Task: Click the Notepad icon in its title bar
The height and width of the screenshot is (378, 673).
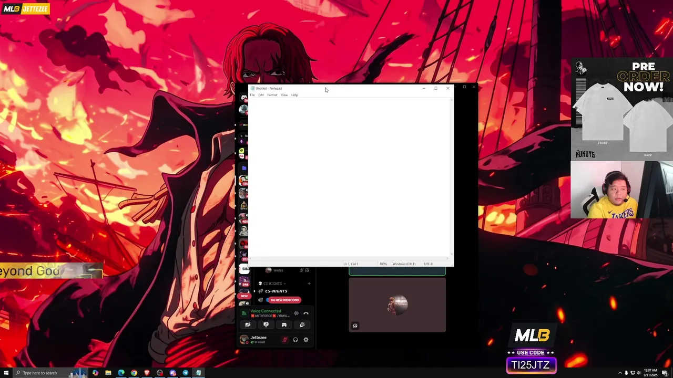Action: pyautogui.click(x=252, y=88)
